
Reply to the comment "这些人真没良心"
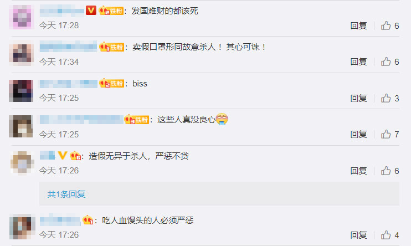coord(358,135)
